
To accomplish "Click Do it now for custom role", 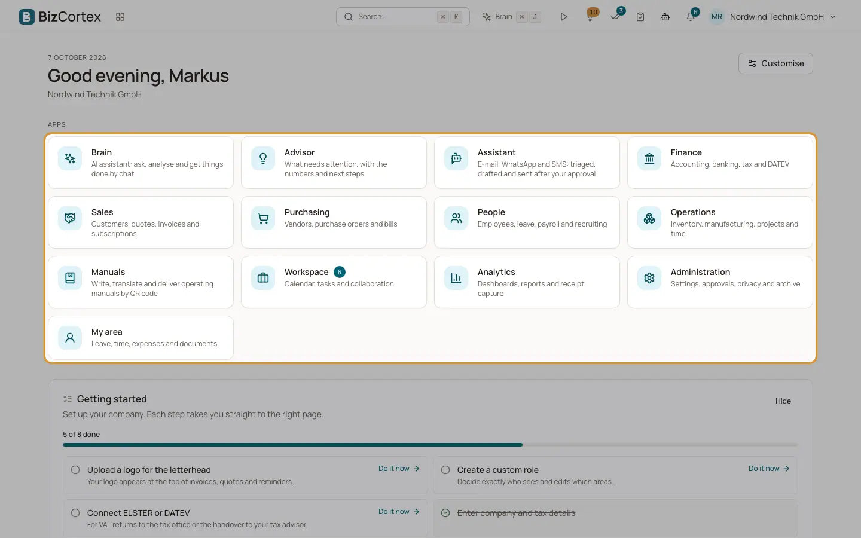I will (x=769, y=469).
